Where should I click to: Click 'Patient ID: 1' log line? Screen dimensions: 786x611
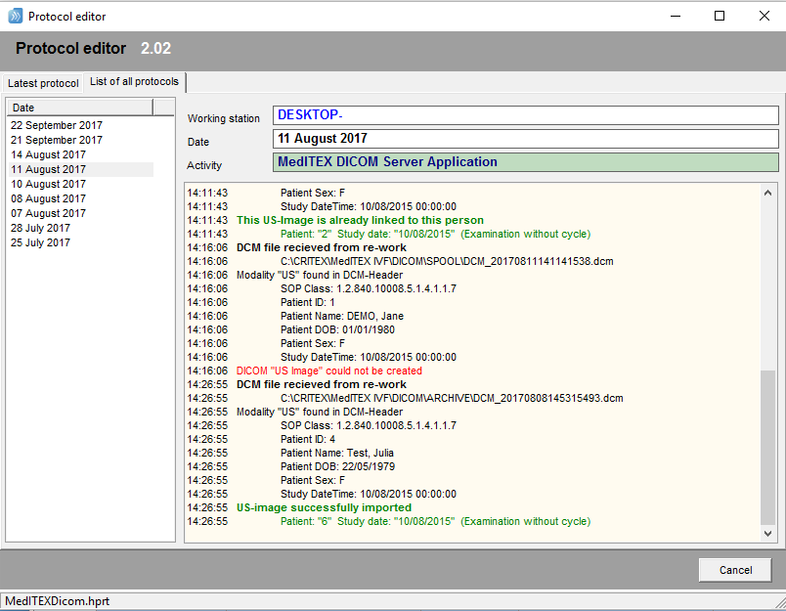308,302
